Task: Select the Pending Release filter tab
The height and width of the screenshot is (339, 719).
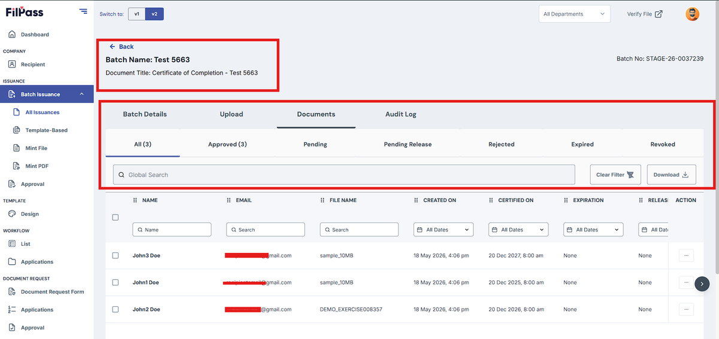Action: click(x=407, y=144)
